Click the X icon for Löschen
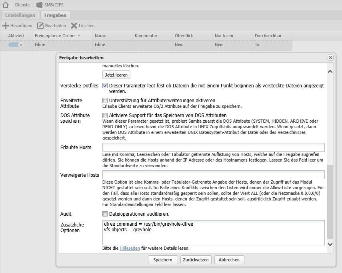The width and height of the screenshot is (342, 273). point(74,26)
